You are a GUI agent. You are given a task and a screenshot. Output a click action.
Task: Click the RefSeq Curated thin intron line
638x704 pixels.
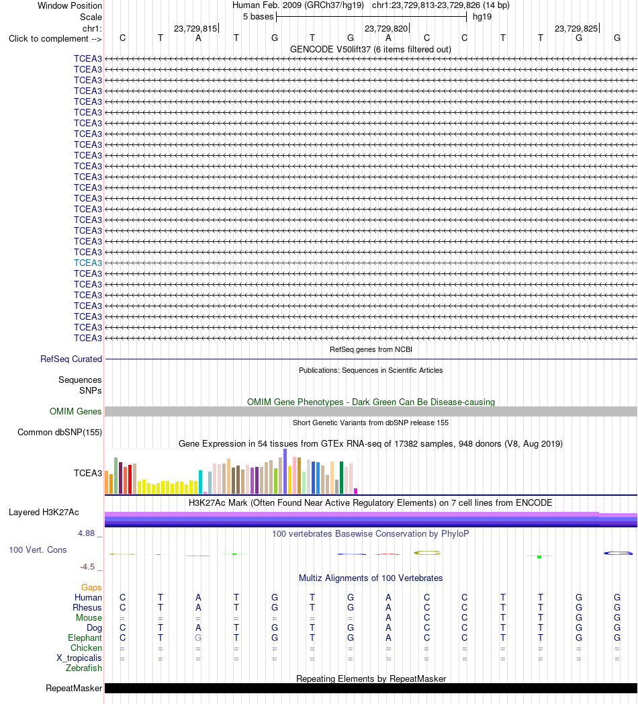[371, 359]
